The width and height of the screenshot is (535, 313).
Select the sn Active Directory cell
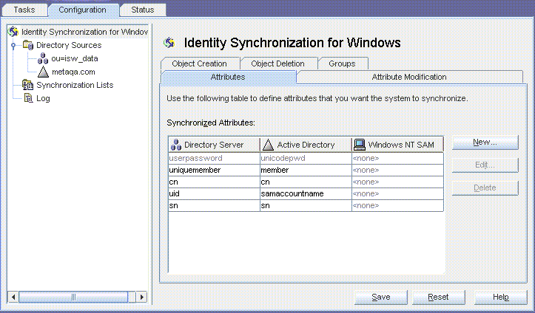(306, 205)
